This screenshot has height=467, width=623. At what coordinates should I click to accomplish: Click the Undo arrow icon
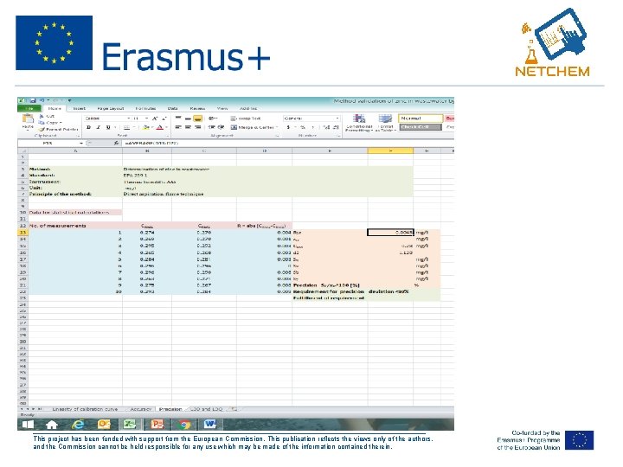click(x=42, y=101)
